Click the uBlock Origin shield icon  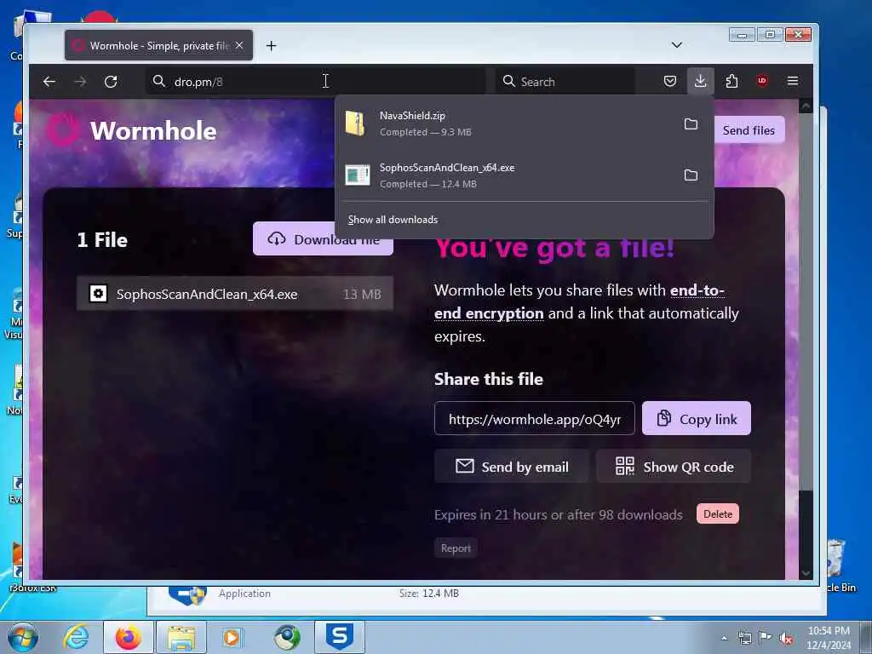(x=762, y=81)
